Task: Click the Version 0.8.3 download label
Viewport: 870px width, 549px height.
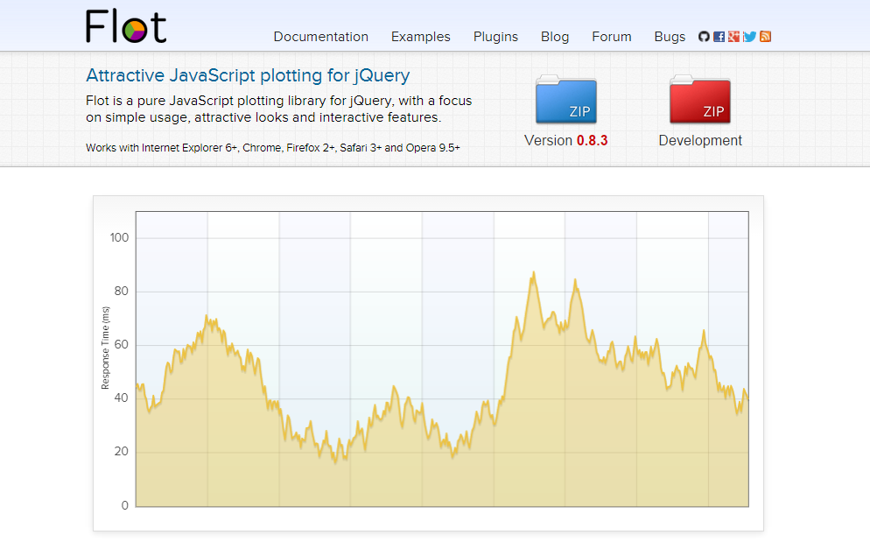Action: (565, 140)
